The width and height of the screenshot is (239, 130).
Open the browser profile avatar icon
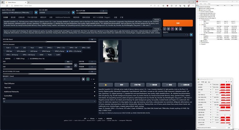[x=189, y=6]
